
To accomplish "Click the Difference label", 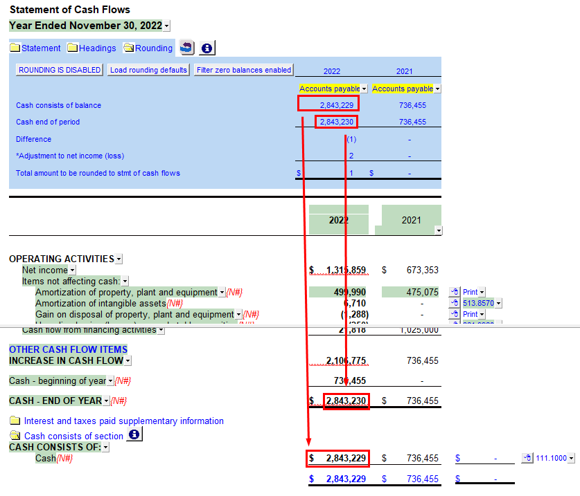I will 34,139.
